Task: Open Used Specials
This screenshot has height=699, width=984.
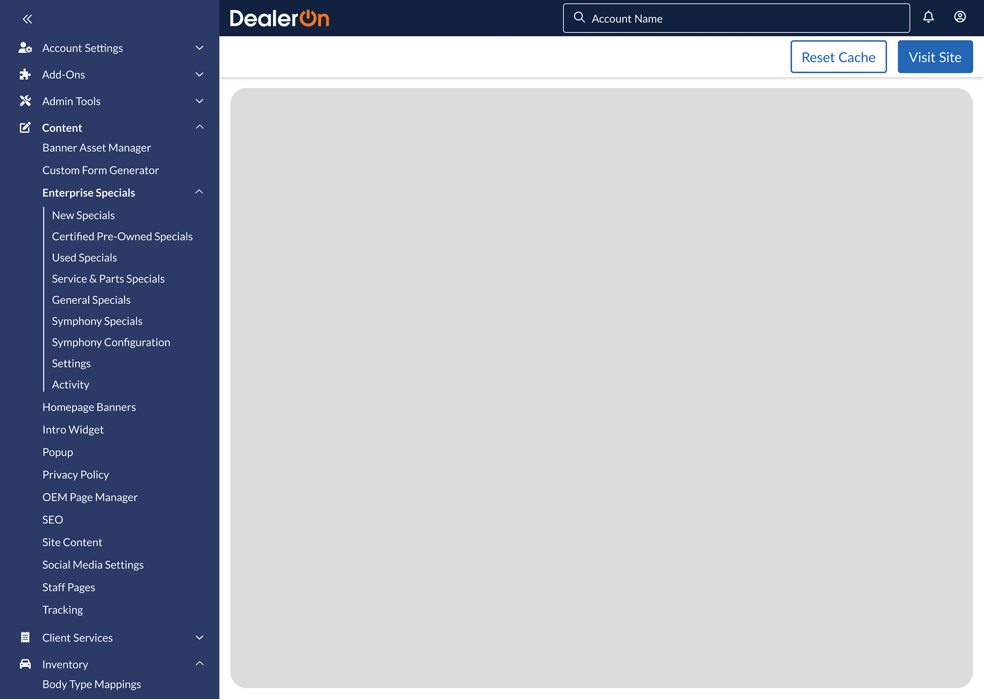Action: point(84,258)
